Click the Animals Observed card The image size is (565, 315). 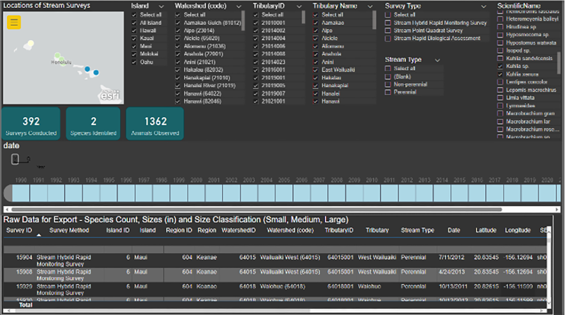[154, 124]
